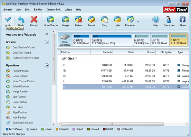The width and height of the screenshot is (191, 137).
Task: Select the Move/Resize toolbar icon
Action: [x=50, y=20]
